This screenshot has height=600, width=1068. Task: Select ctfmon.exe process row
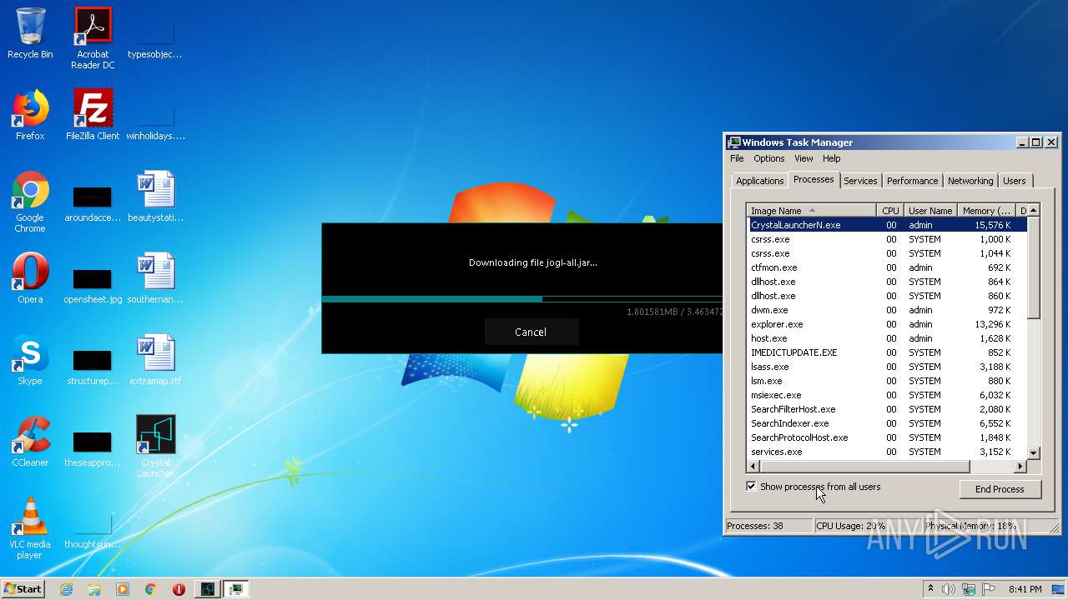(887, 267)
